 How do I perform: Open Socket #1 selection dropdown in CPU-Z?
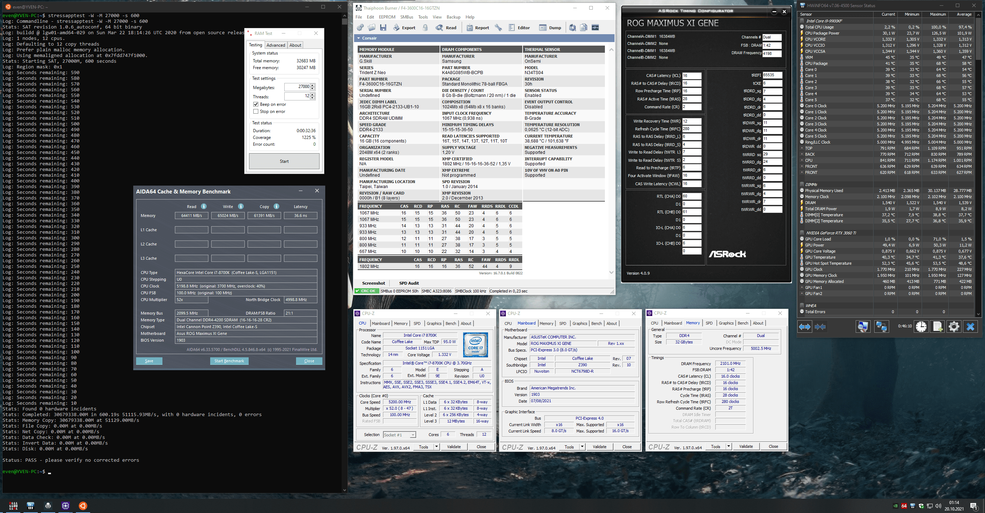413,435
